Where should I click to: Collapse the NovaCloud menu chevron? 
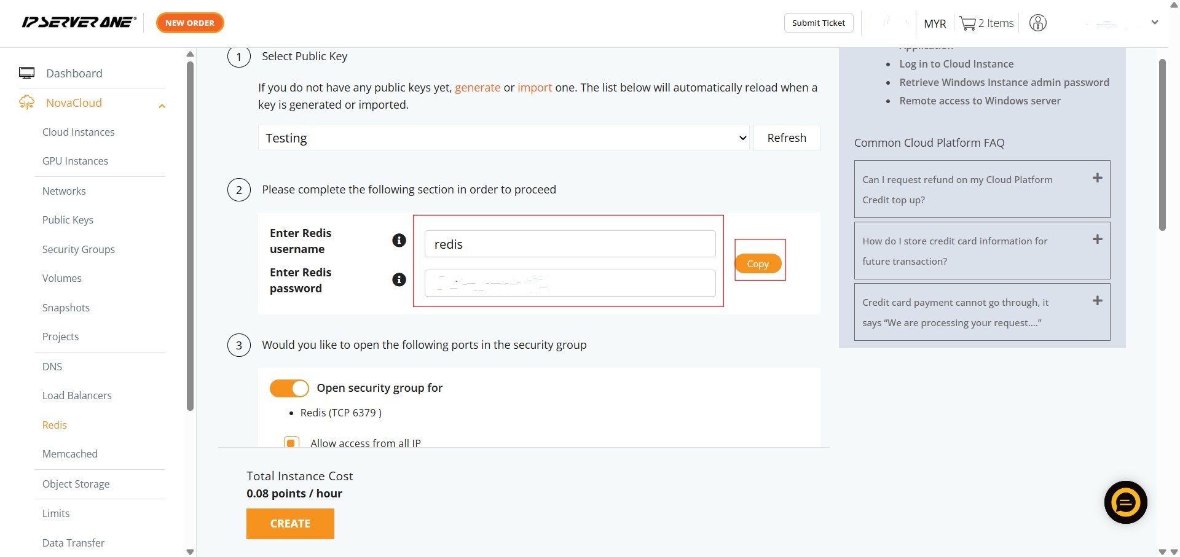162,106
